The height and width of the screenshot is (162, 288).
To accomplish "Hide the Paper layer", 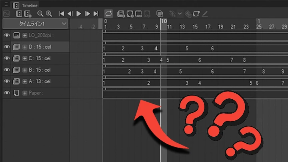I will tap(7, 93).
